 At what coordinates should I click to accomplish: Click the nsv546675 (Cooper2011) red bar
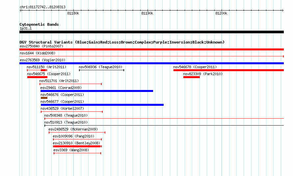point(37,77)
